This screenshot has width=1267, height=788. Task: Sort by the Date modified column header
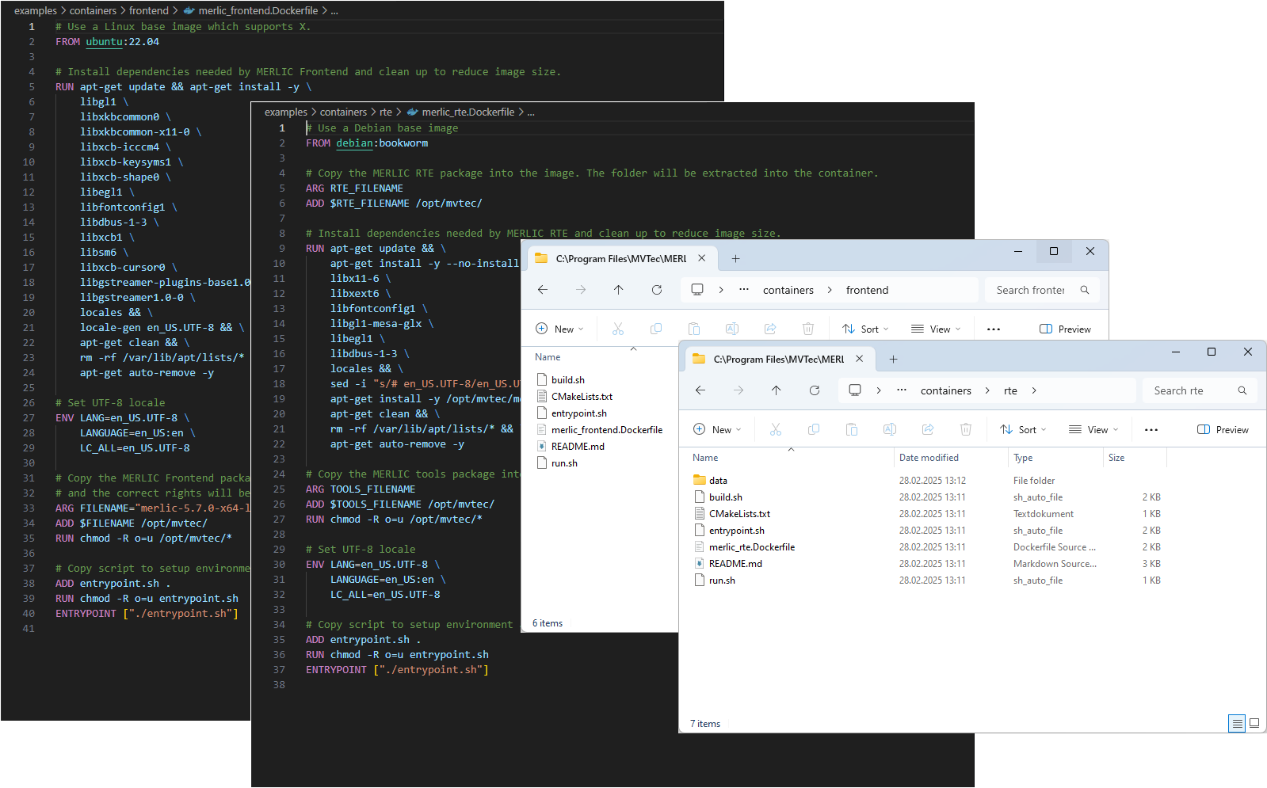929,458
